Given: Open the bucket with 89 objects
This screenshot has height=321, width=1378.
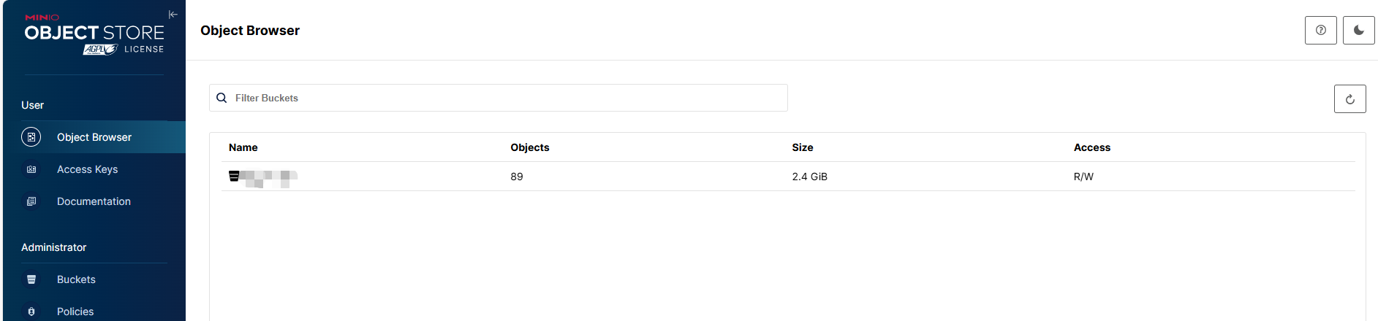Looking at the screenshot, I should (268, 177).
